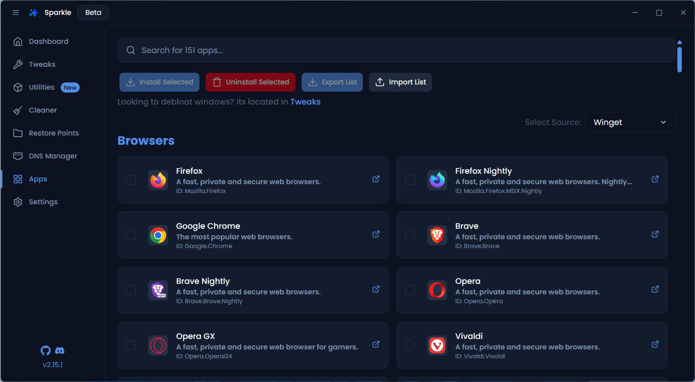Screen dimensions: 695x382
Task: Open external link for Opera GX
Action: [x=376, y=344]
